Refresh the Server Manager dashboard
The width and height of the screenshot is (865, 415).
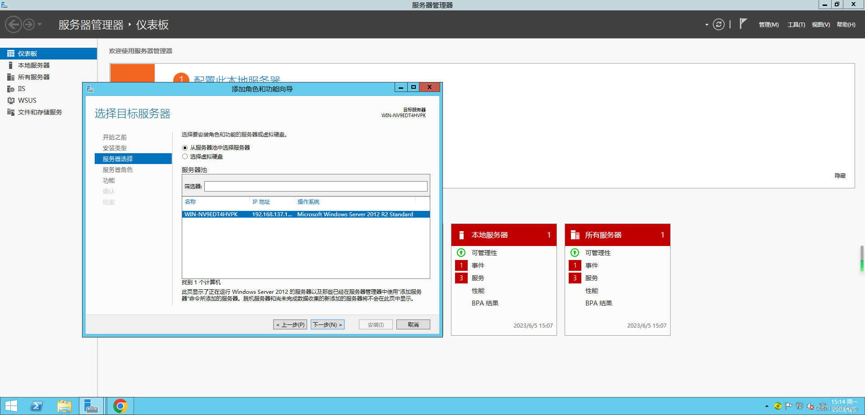(718, 24)
